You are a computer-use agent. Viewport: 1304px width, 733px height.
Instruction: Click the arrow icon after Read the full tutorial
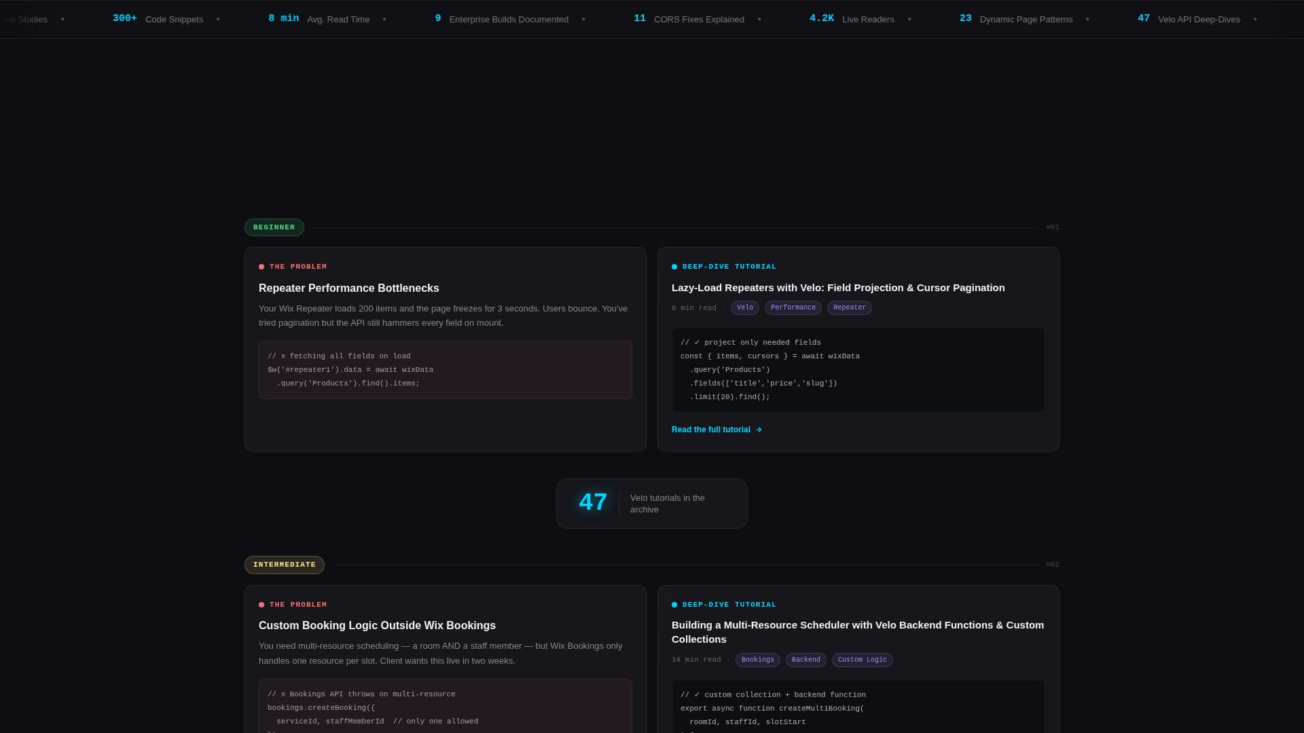759,430
